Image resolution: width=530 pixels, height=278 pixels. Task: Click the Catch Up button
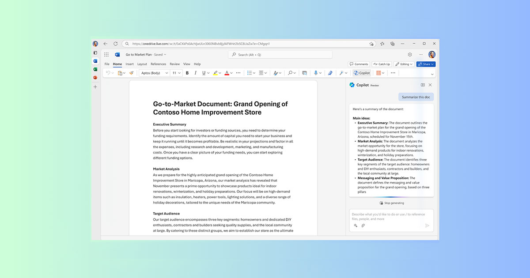point(382,64)
